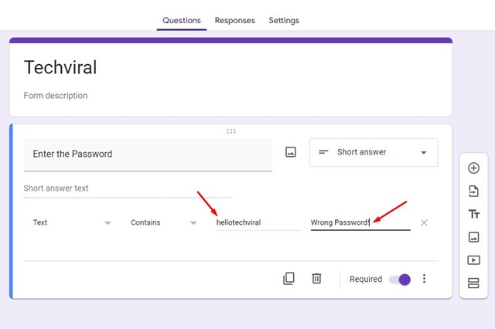Insert image into the question

pyautogui.click(x=291, y=152)
